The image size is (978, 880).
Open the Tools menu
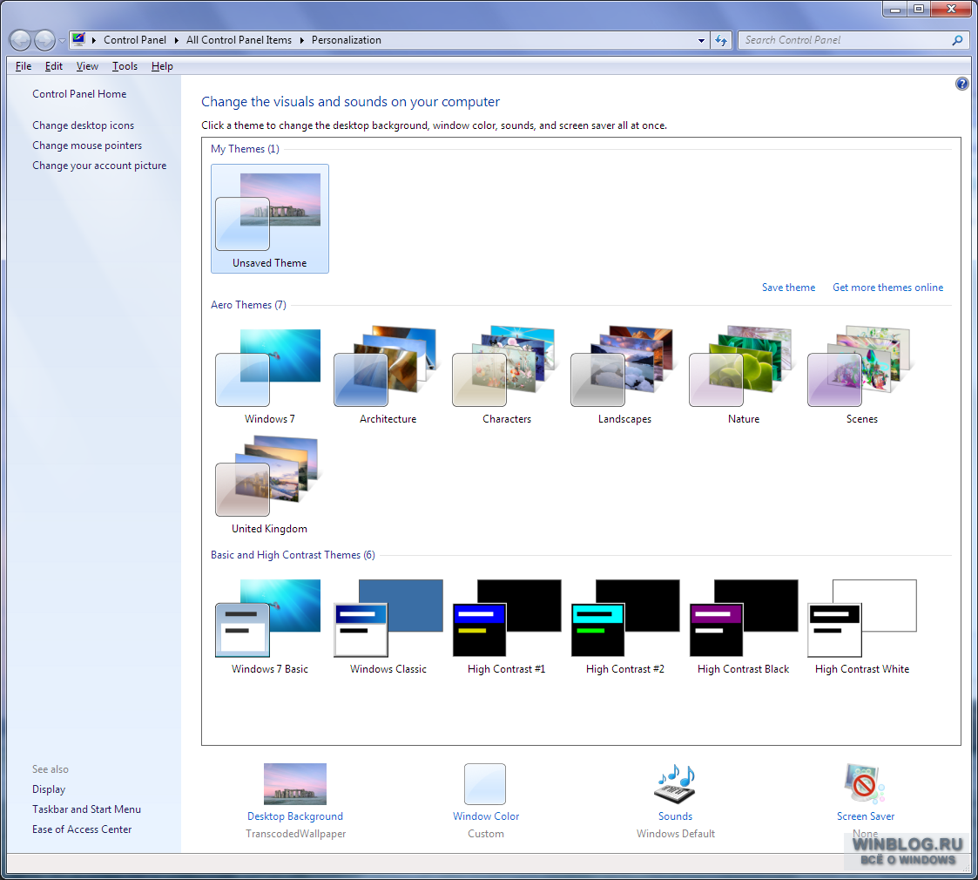click(x=125, y=66)
